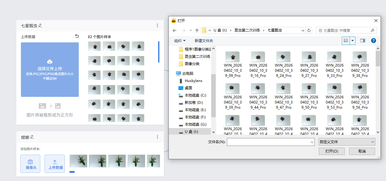Edit the 螳螂 class name pencil icon
This screenshot has height=181, width=386.
click(32, 137)
